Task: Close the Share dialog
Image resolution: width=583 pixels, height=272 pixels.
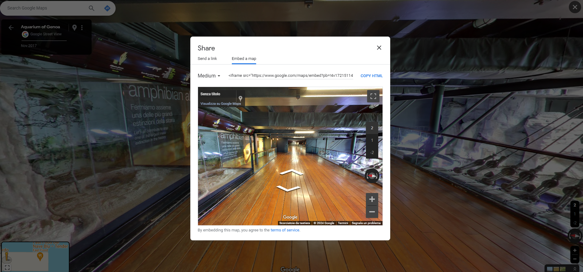Action: [379, 48]
